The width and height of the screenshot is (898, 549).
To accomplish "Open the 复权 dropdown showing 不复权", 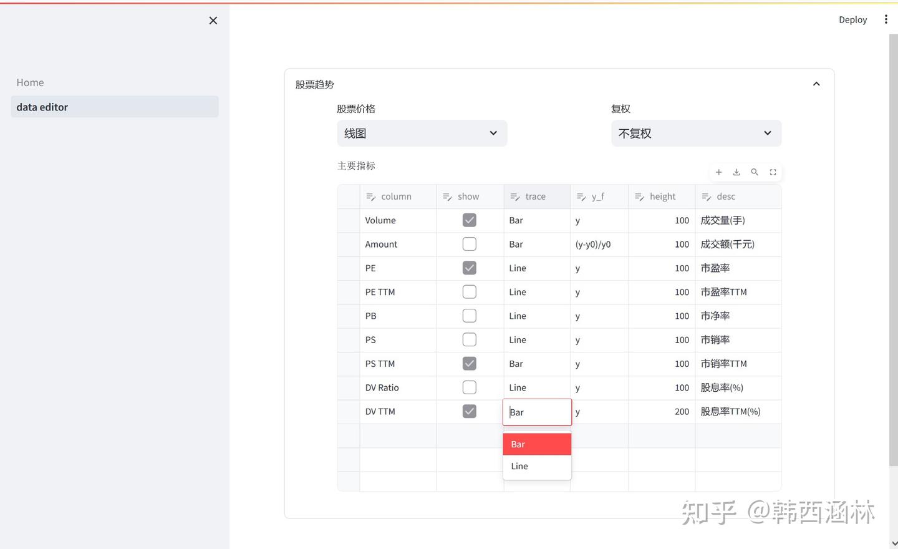I will tap(696, 133).
